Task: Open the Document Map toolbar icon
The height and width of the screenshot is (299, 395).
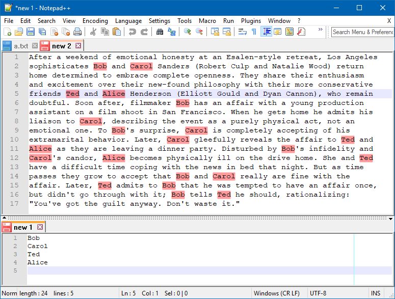Action: coord(289,32)
